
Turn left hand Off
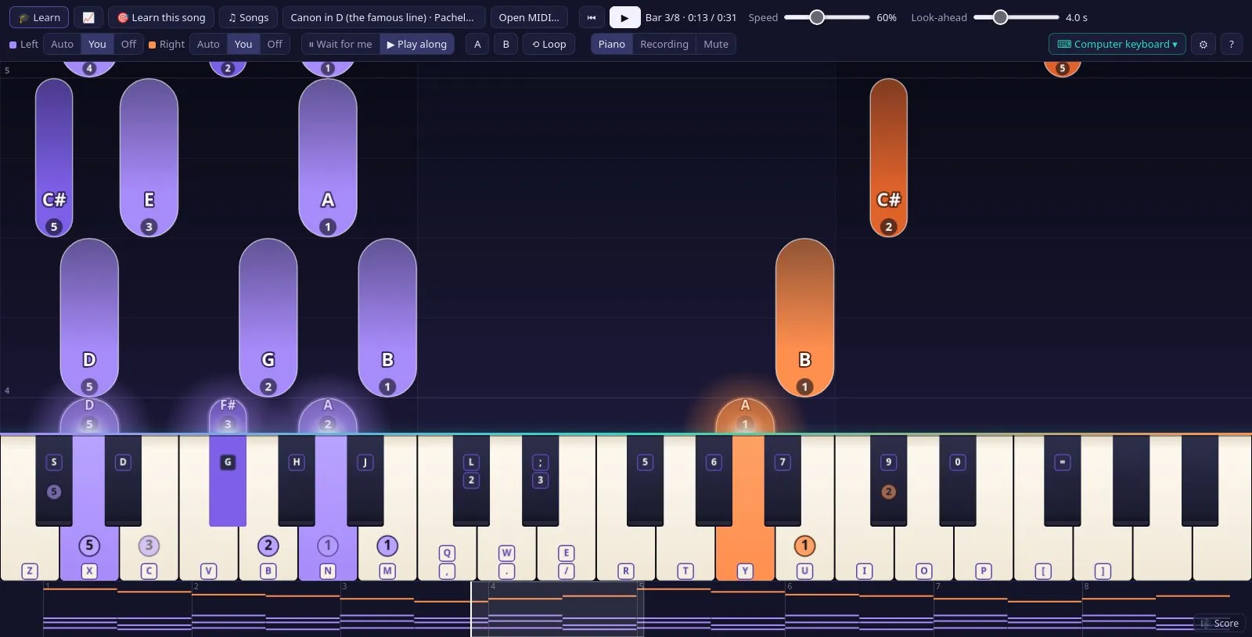[x=128, y=44]
